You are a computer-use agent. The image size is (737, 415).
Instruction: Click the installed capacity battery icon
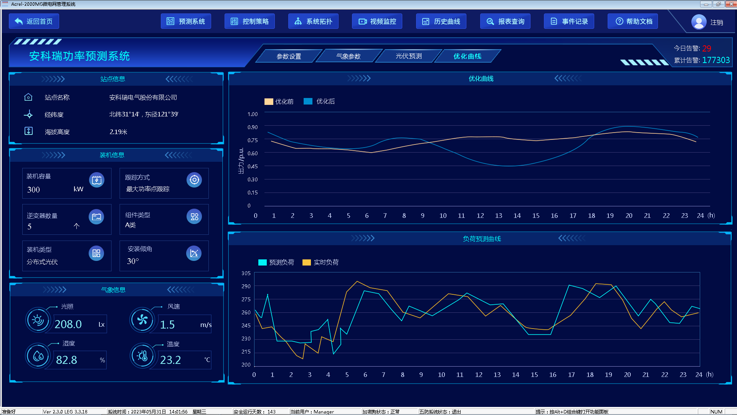[x=96, y=180]
